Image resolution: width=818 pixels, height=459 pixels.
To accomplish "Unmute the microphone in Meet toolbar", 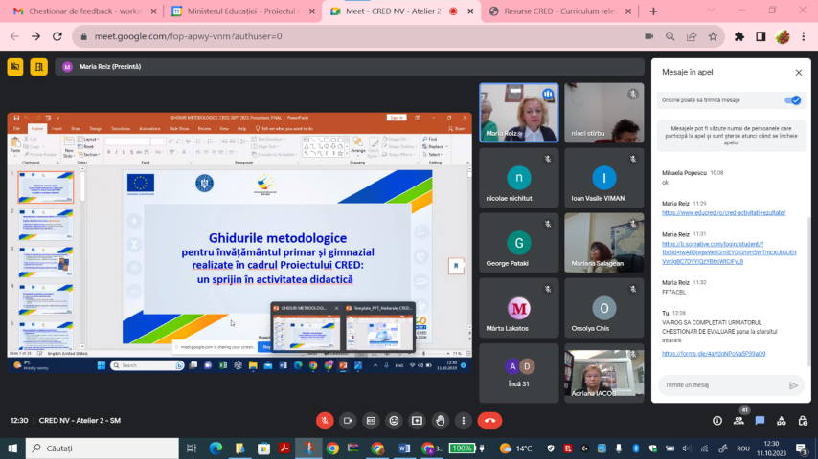I will point(325,421).
